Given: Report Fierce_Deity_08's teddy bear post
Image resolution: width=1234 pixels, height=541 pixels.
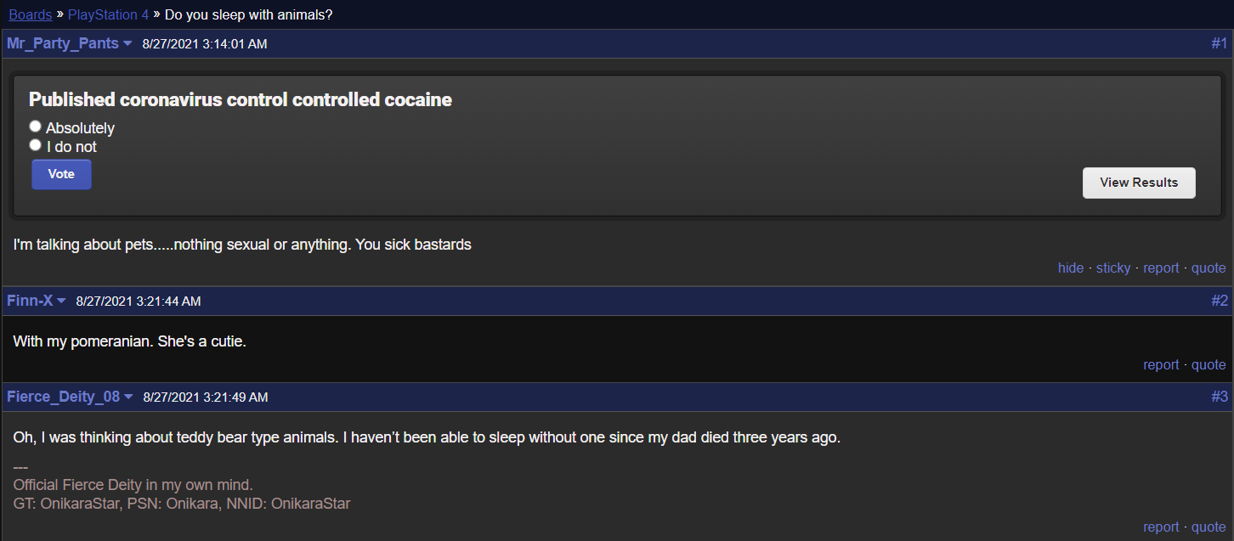Looking at the screenshot, I should (x=1161, y=527).
